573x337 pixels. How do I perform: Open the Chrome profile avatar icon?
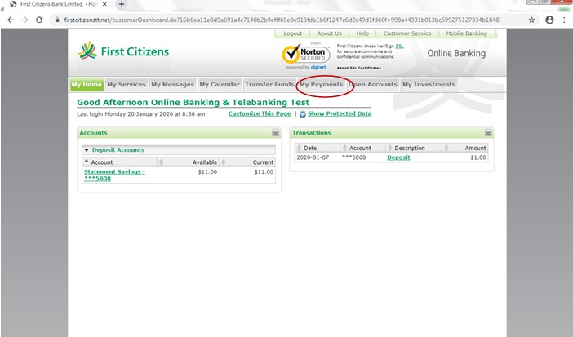click(549, 20)
